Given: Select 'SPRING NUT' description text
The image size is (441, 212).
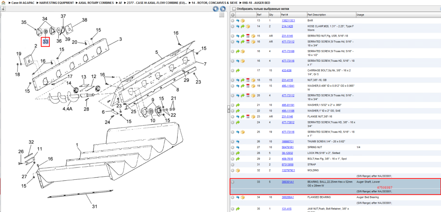Looking at the screenshot, I should 314,147.
